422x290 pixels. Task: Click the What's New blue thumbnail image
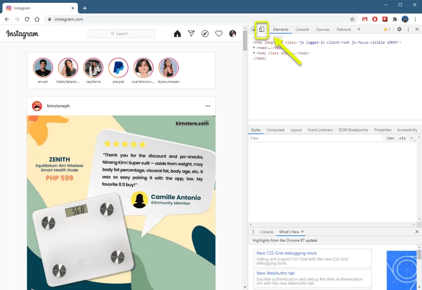[x=401, y=270]
